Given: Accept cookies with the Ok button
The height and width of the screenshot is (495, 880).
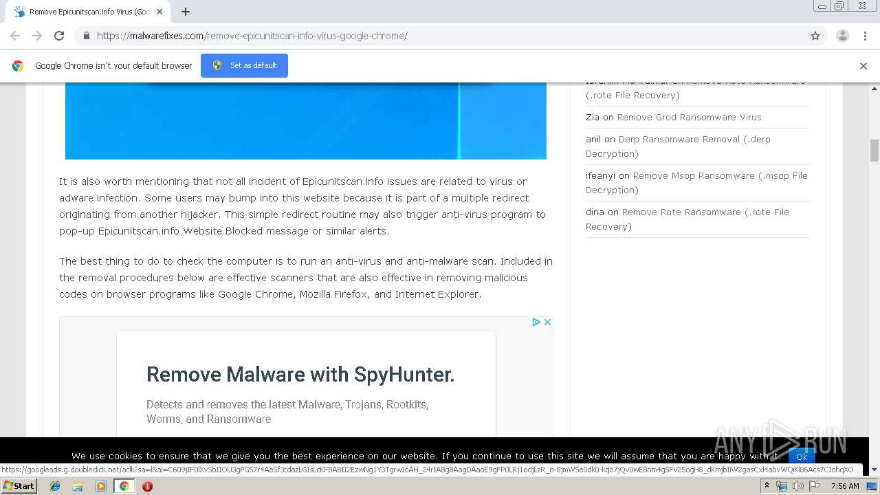Looking at the screenshot, I should tap(802, 456).
